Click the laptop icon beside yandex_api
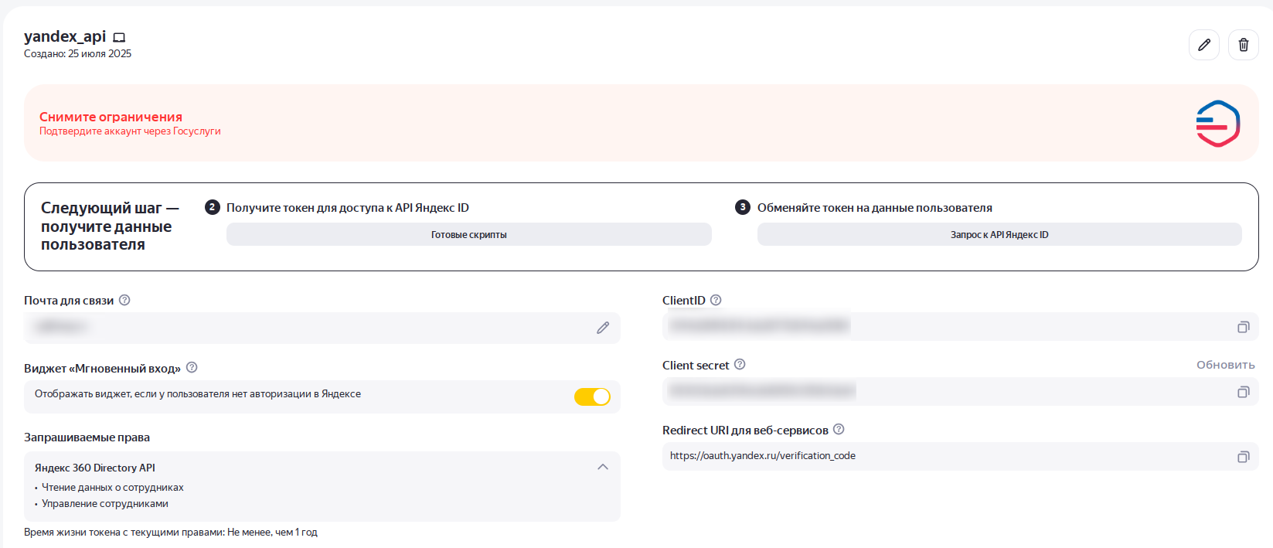 click(119, 37)
